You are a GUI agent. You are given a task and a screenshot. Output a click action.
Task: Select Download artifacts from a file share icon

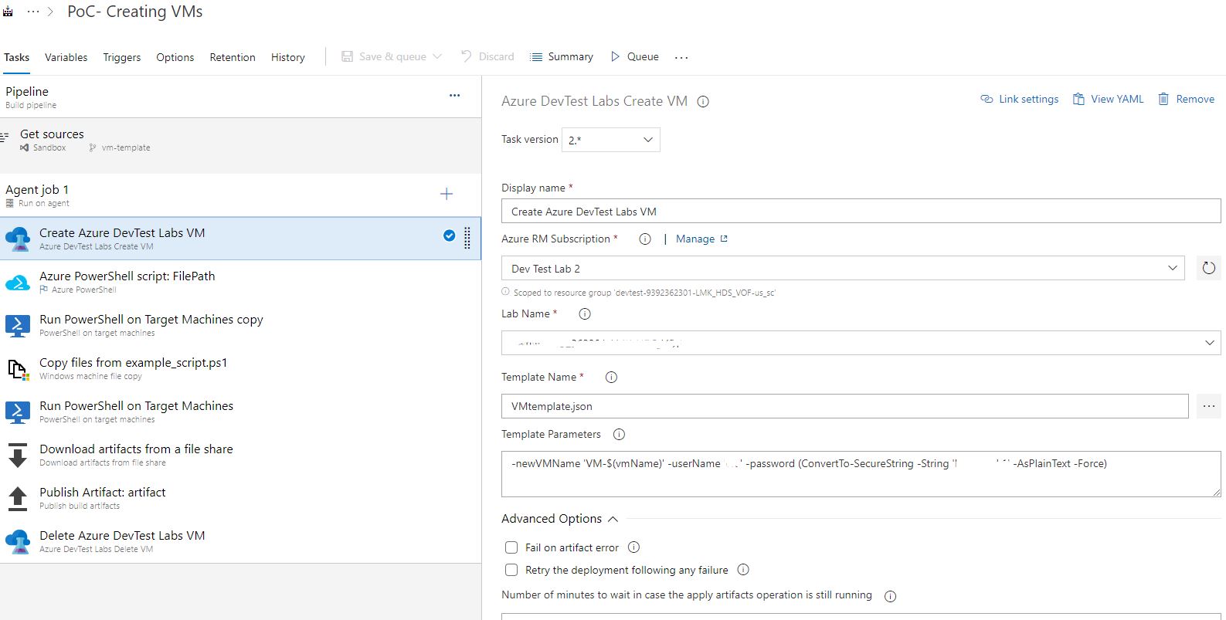[x=18, y=455]
